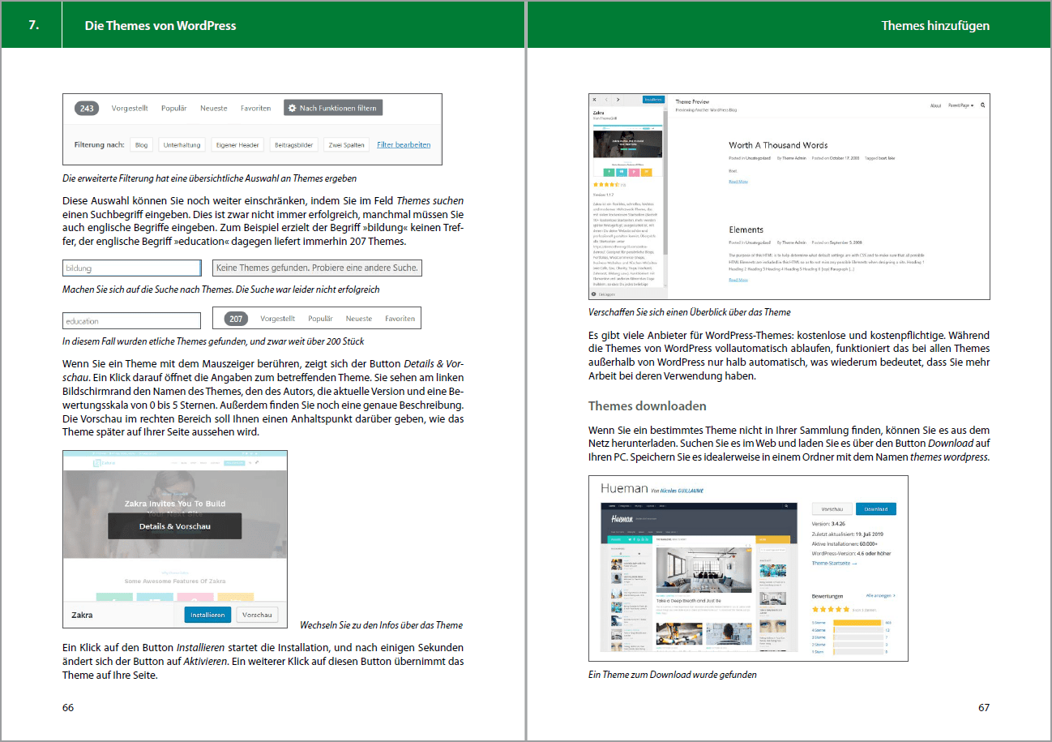This screenshot has height=742, width=1052.
Task: Click the blue Download button for Hueman
Action: coord(876,509)
